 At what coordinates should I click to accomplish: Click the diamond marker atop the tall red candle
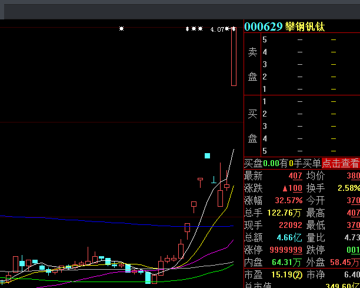pos(234,29)
